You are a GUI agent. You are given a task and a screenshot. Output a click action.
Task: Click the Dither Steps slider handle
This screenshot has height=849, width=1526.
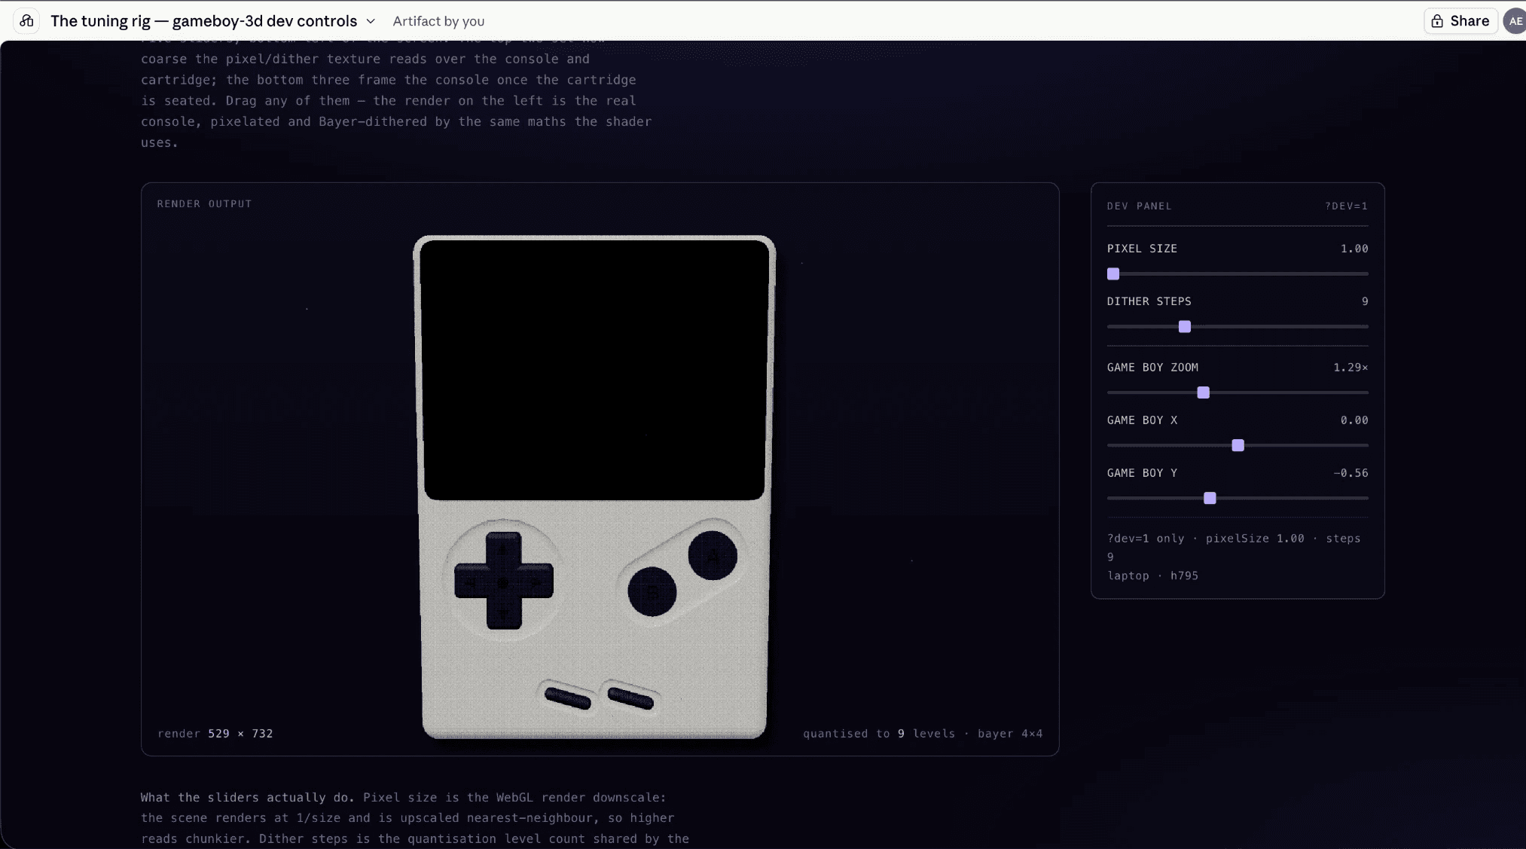coord(1185,327)
